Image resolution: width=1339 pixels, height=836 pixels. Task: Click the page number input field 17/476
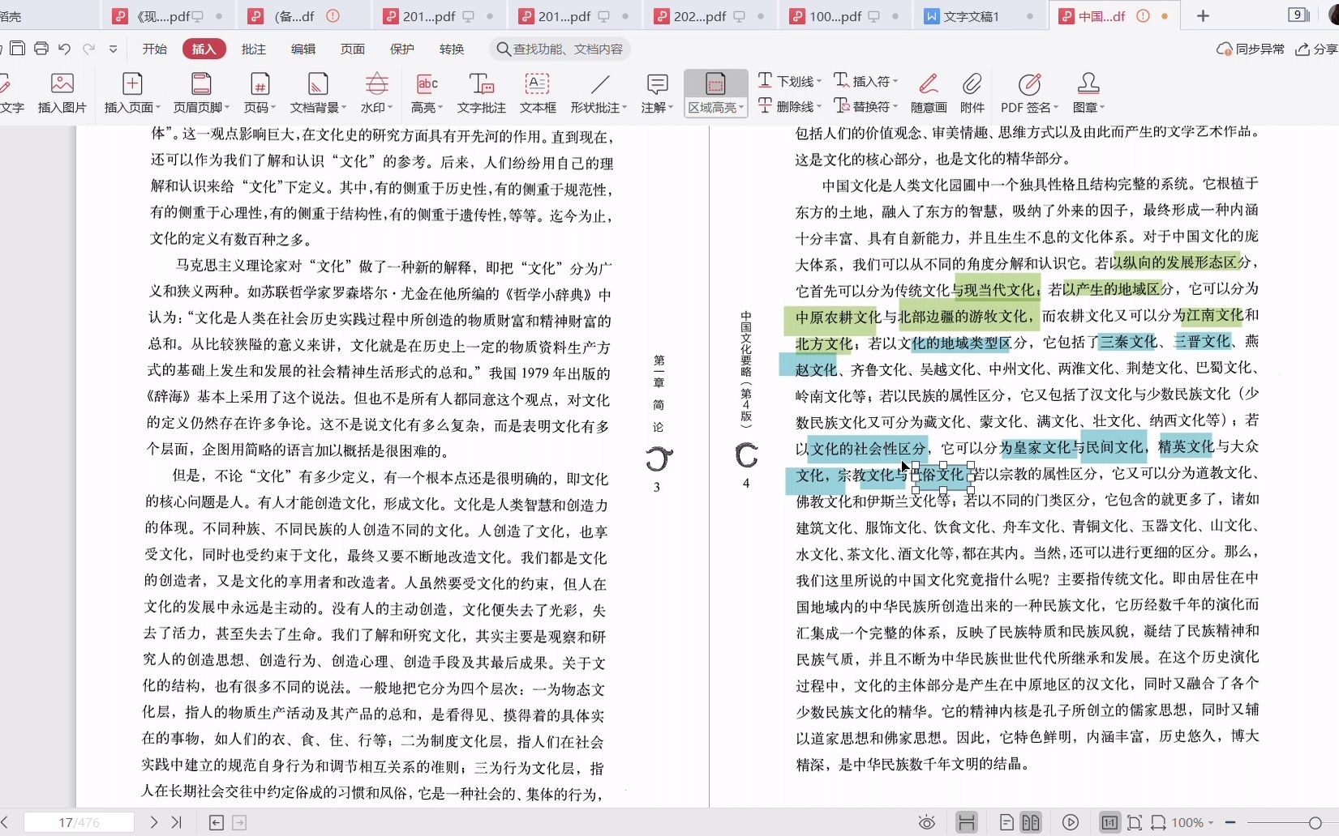pyautogui.click(x=79, y=822)
